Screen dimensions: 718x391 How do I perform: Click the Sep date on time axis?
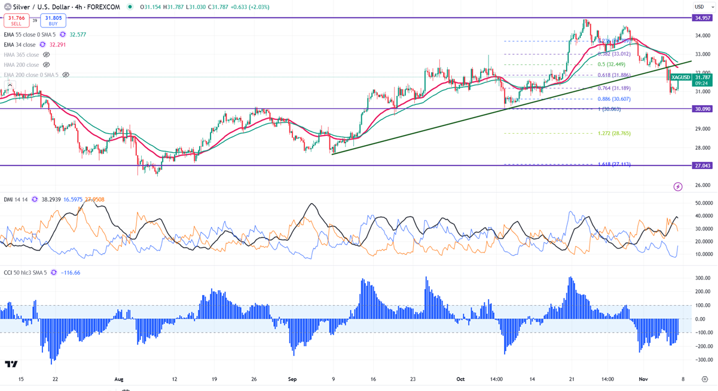292,379
